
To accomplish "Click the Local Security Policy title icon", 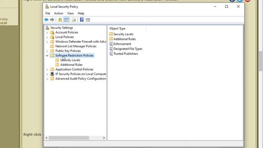I will [x=47, y=7].
